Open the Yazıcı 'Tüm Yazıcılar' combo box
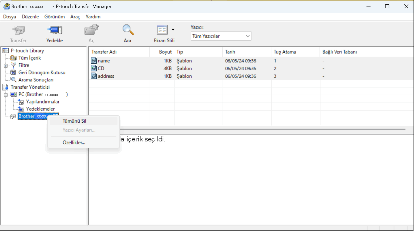This screenshot has height=231, width=414. click(x=221, y=36)
